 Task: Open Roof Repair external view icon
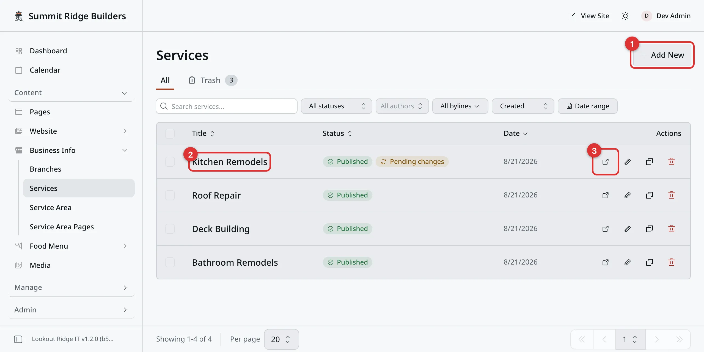coord(605,195)
